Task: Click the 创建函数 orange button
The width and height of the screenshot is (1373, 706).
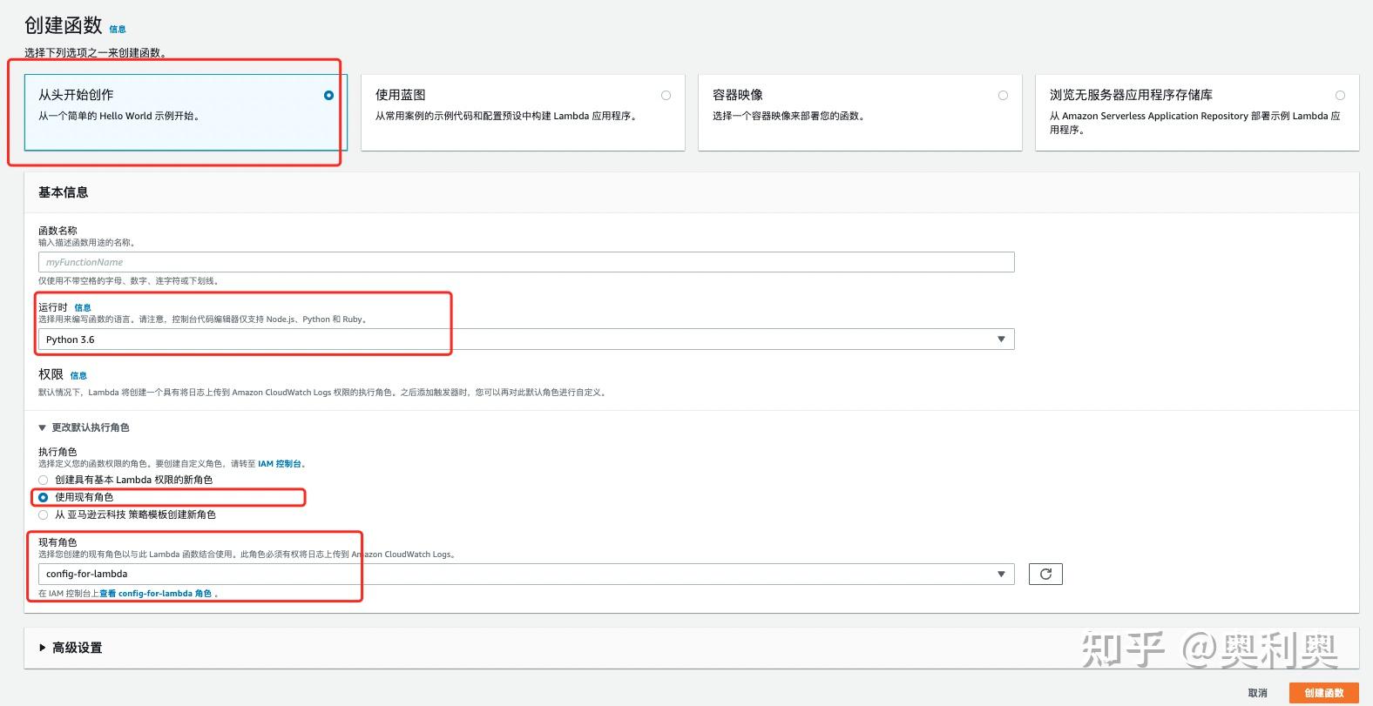Action: point(1323,693)
